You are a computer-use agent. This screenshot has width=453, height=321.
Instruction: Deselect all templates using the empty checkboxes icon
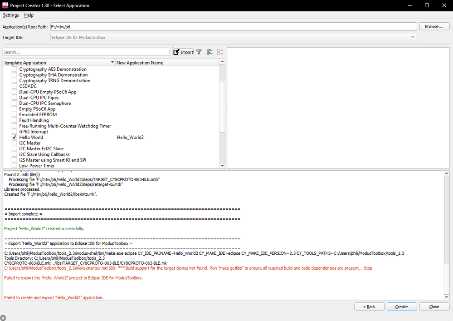tap(220, 52)
